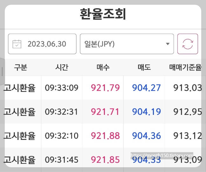Screen dimensions: 206x172
Task: Click buy rate 921.79
Action: tap(105, 88)
